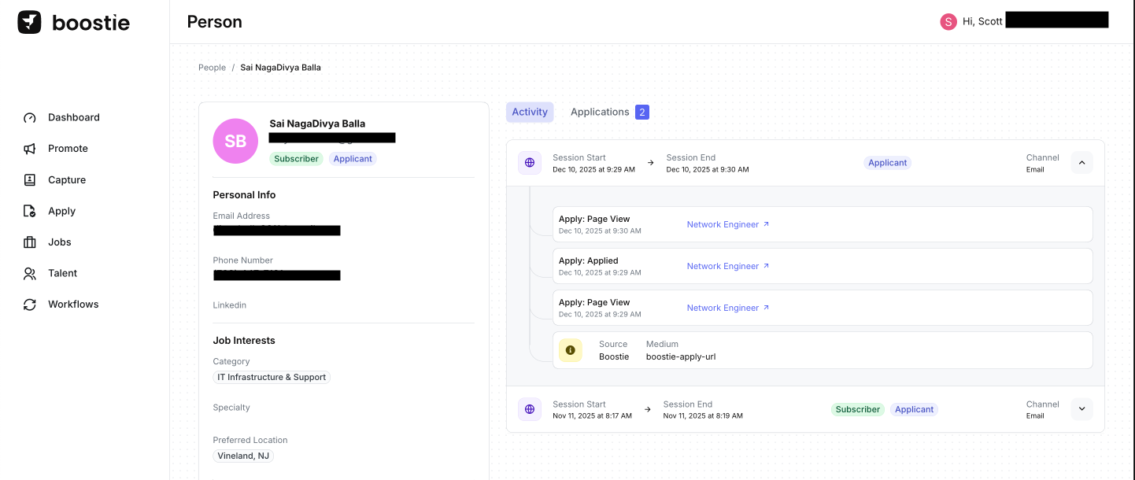The height and width of the screenshot is (480, 1135).
Task: Collapse the Dec 10 session
Action: pyautogui.click(x=1081, y=163)
